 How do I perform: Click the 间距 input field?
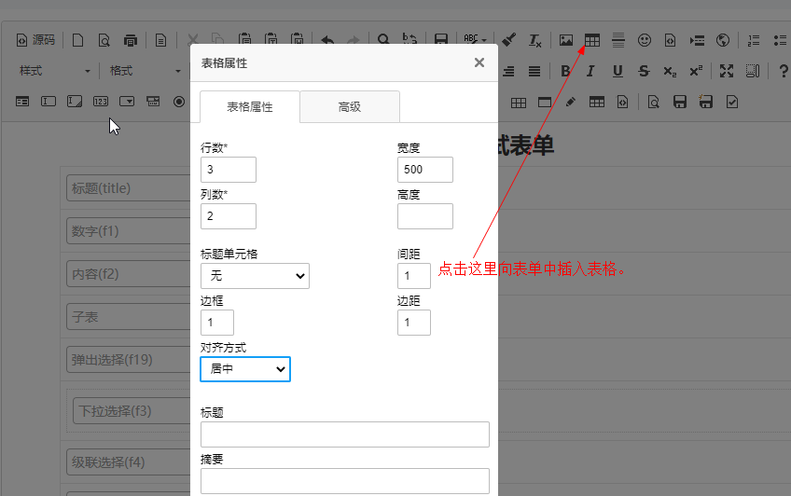[x=413, y=276]
